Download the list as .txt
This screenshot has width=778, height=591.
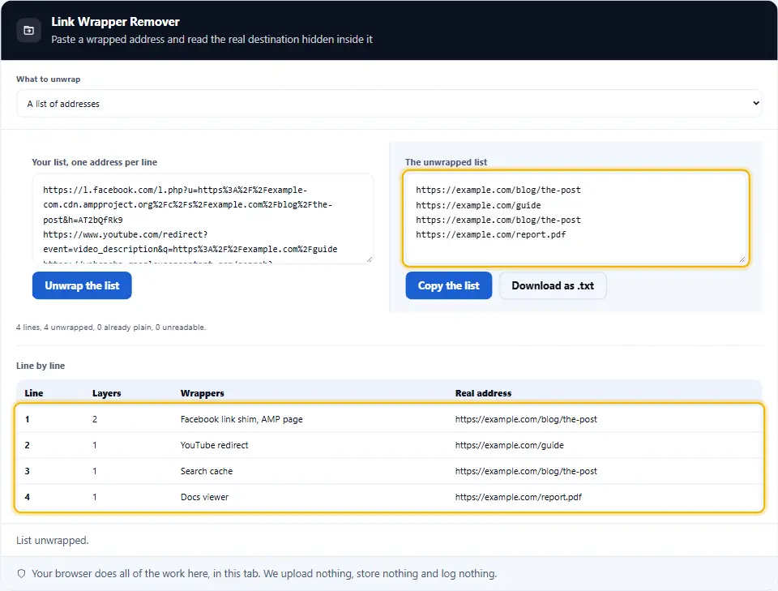point(553,285)
